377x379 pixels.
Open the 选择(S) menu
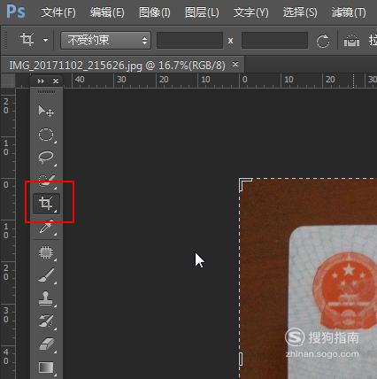(300, 12)
